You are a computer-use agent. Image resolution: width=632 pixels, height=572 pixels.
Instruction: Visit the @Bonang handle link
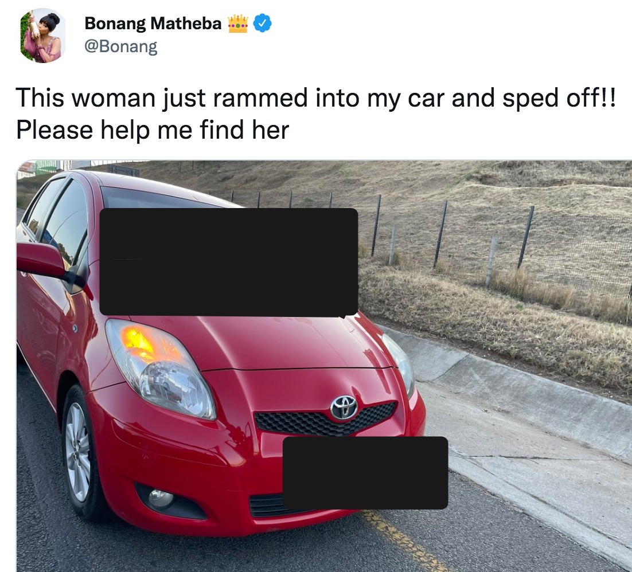120,46
